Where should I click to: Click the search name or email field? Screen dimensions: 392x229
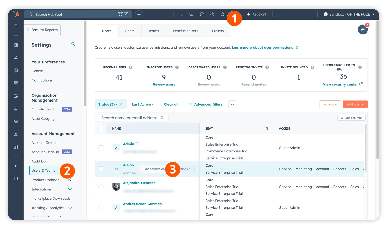[130, 118]
